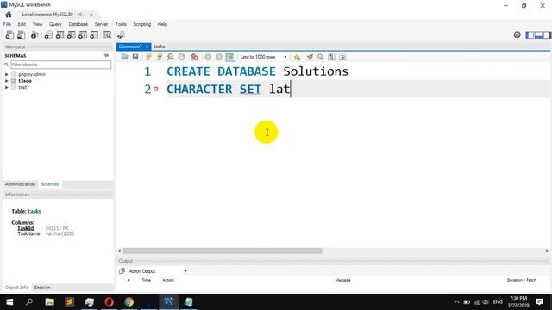Execute statement under cursor icon

(160, 57)
